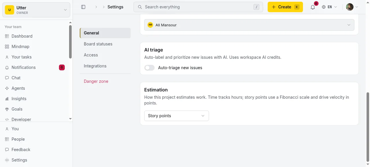The image size is (370, 167).
Task: Switch to the Access tab
Action: click(105, 55)
